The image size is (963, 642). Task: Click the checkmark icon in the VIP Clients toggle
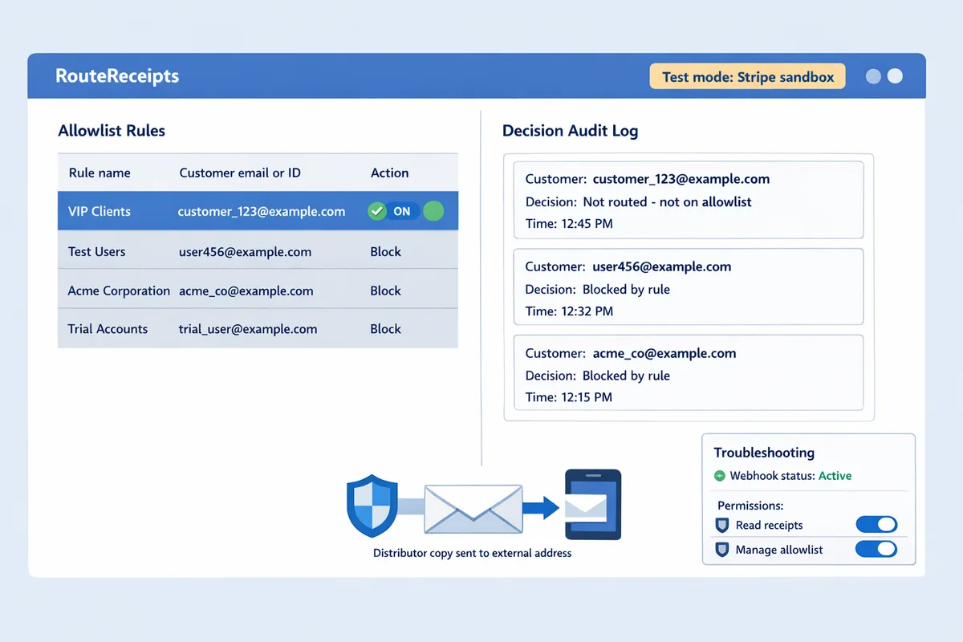click(377, 211)
